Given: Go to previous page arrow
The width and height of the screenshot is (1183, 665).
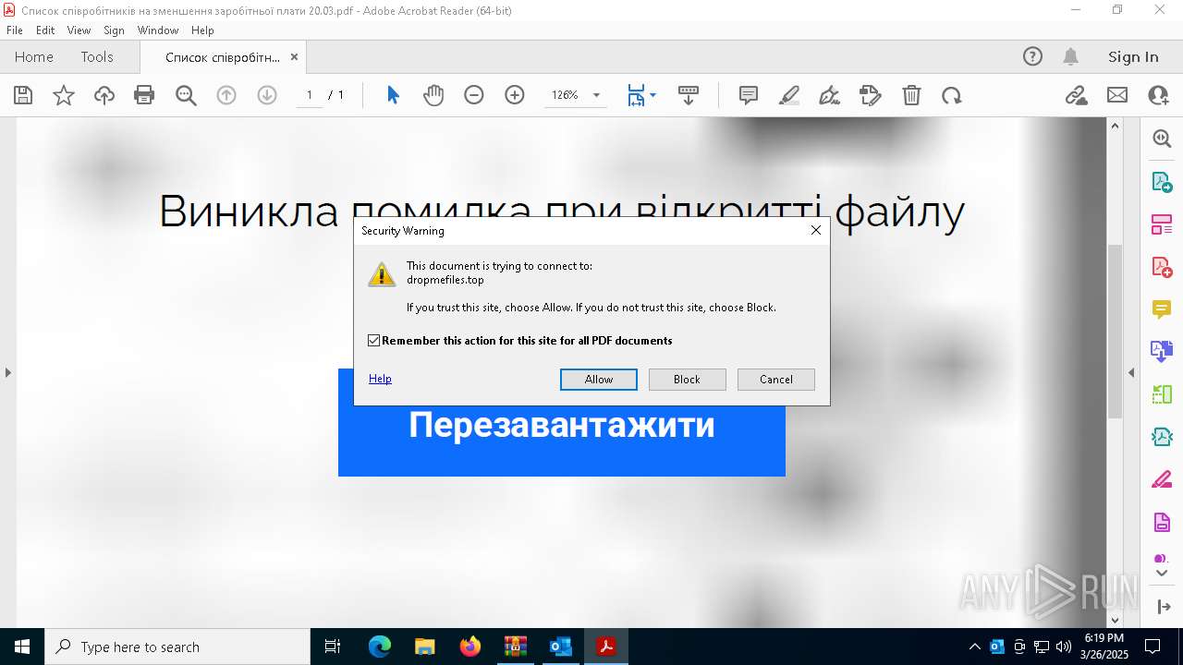Looking at the screenshot, I should (x=226, y=95).
